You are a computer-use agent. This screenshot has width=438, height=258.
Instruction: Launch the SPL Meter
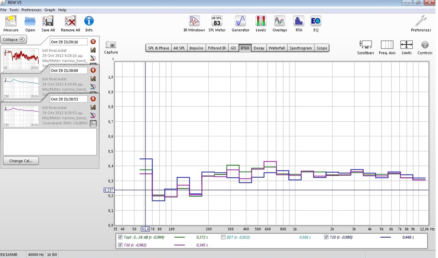(x=217, y=22)
